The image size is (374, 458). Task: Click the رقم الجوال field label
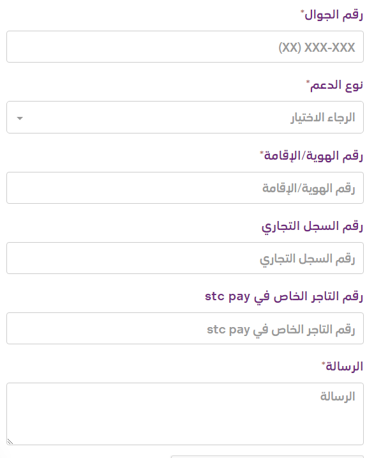click(334, 15)
